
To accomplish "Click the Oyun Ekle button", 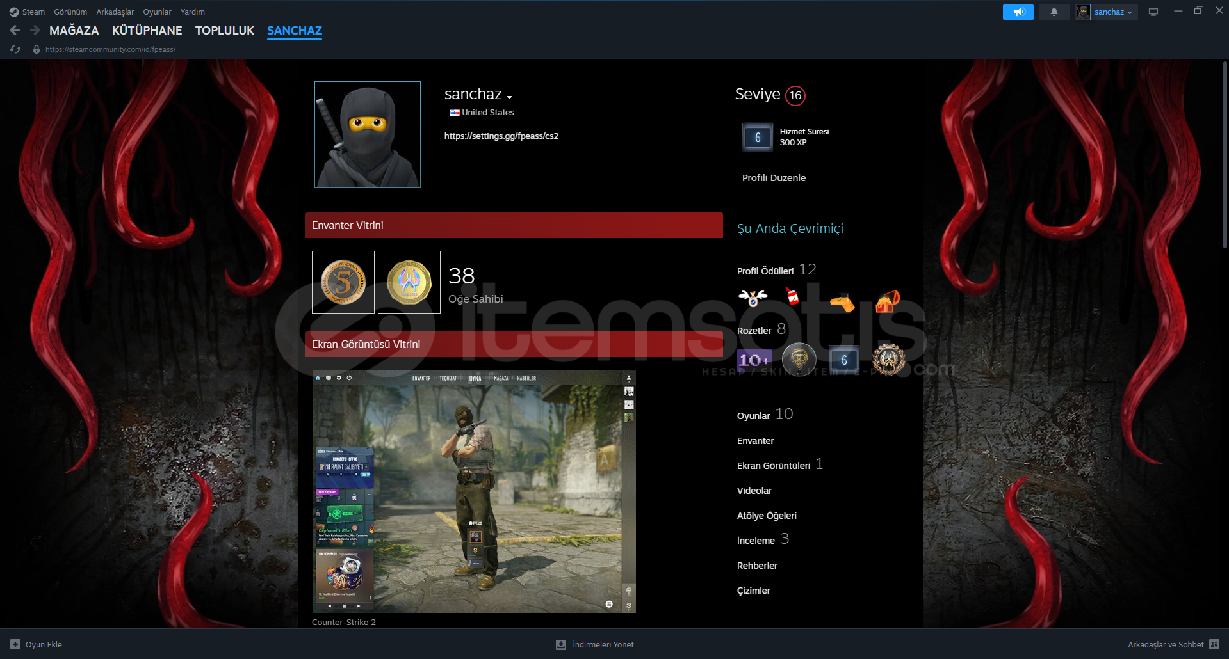I will [37, 644].
